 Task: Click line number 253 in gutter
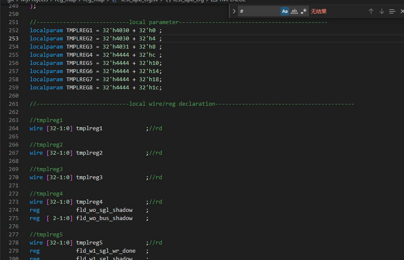tap(13, 39)
